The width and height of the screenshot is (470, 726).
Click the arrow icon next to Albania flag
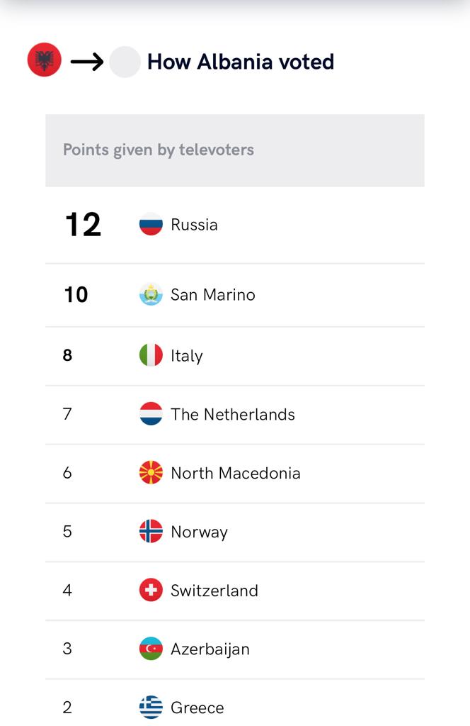point(87,61)
